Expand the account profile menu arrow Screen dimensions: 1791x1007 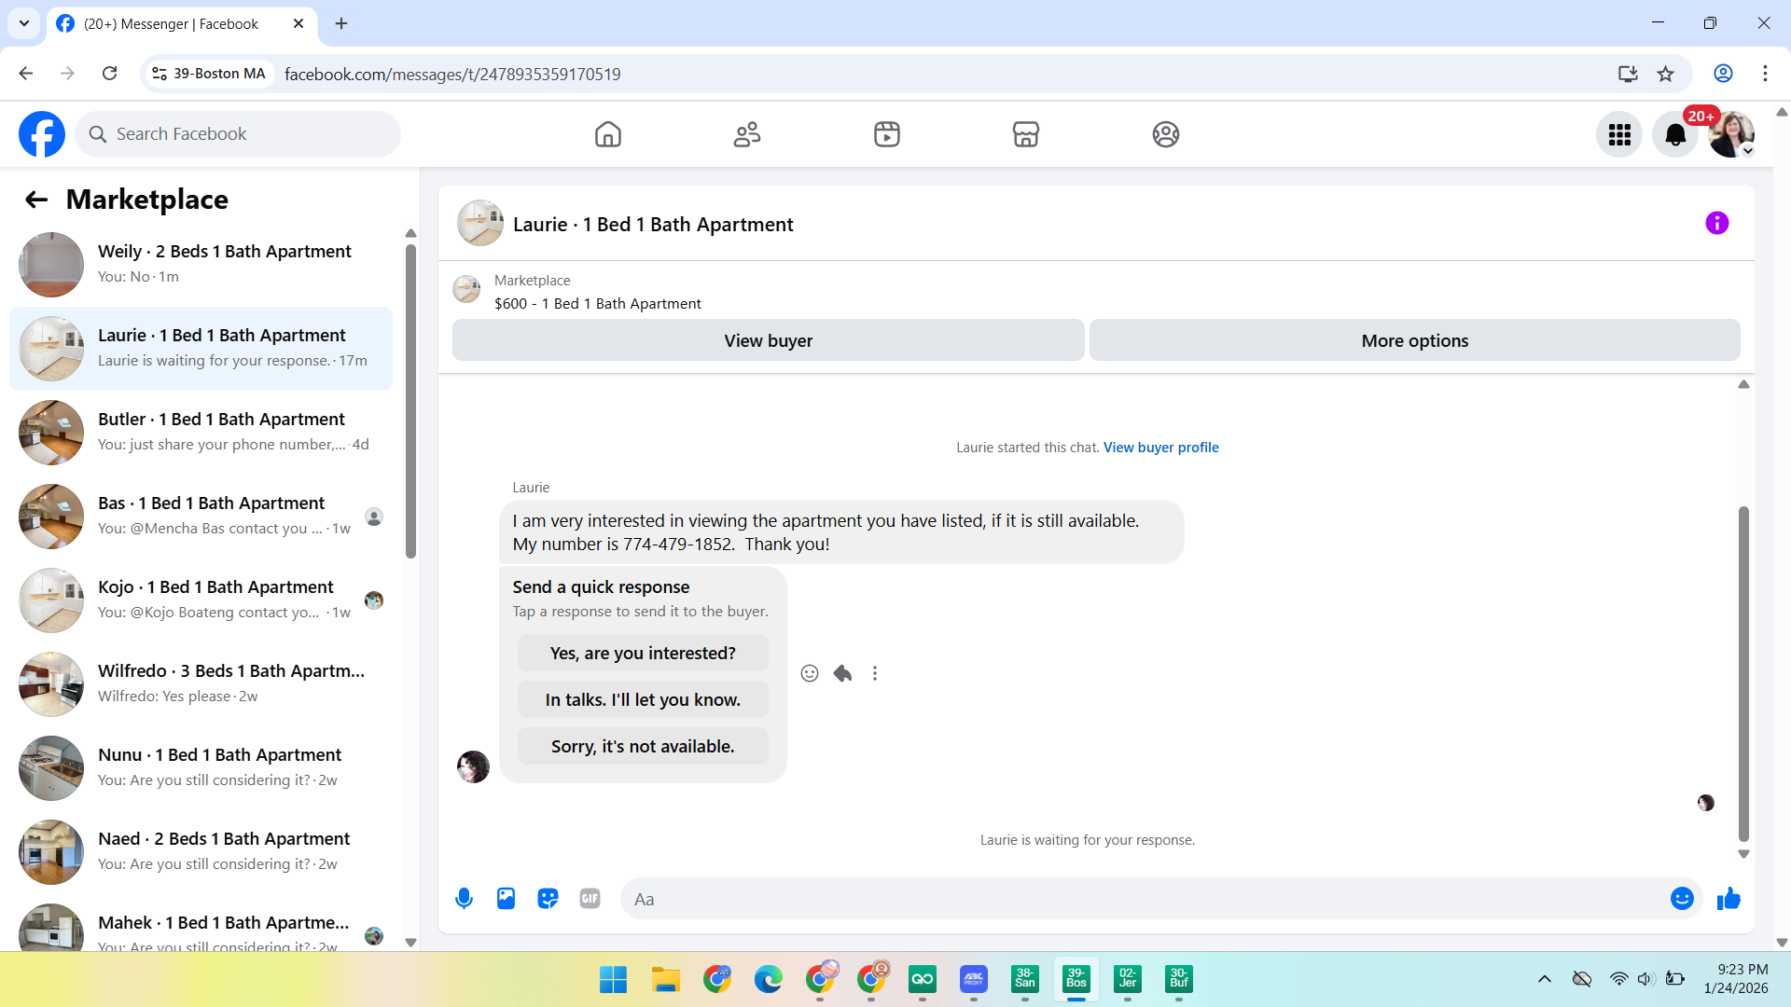(x=1748, y=151)
